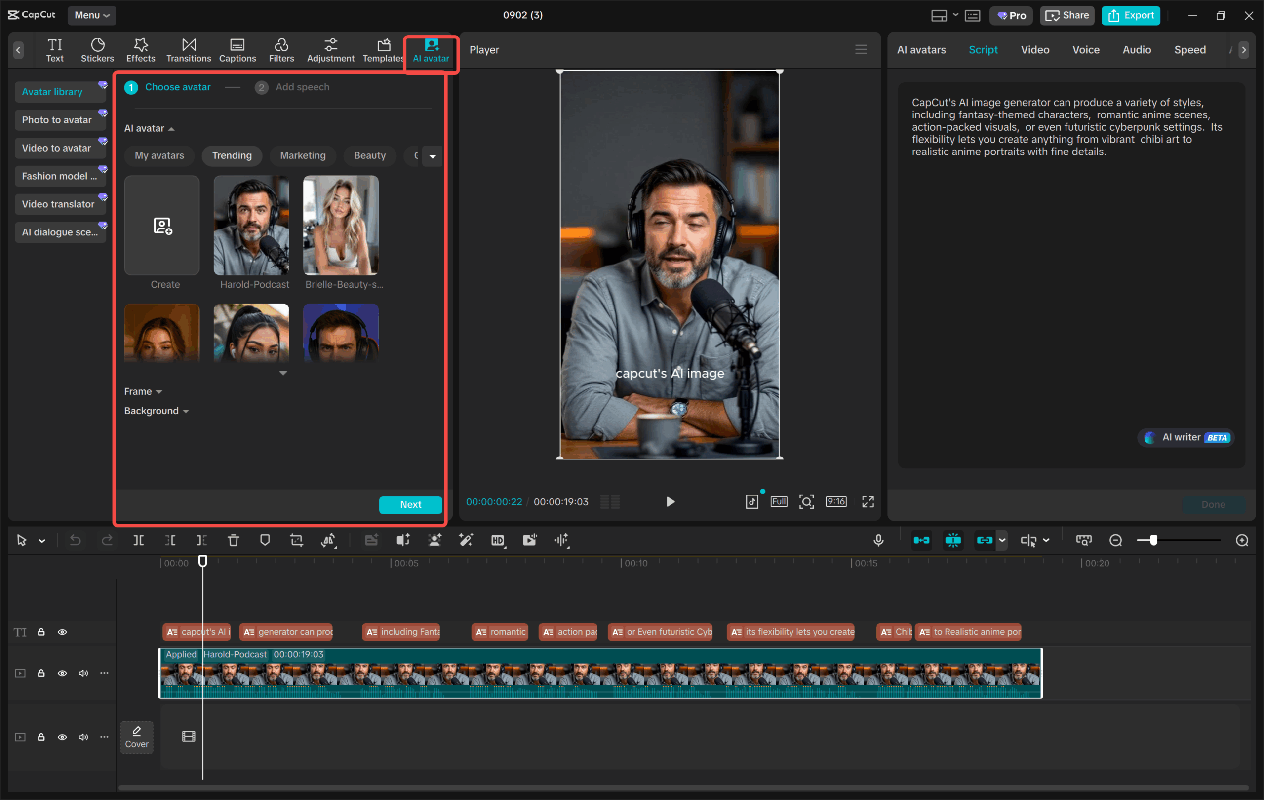
Task: Select the Harold-Podcast avatar thumbnail
Action: [x=251, y=226]
